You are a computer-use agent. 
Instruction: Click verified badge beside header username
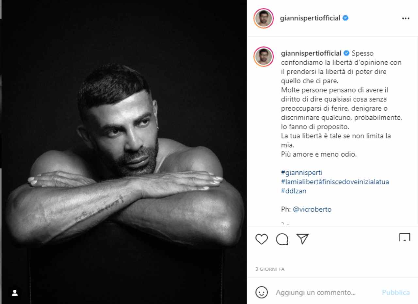point(346,18)
